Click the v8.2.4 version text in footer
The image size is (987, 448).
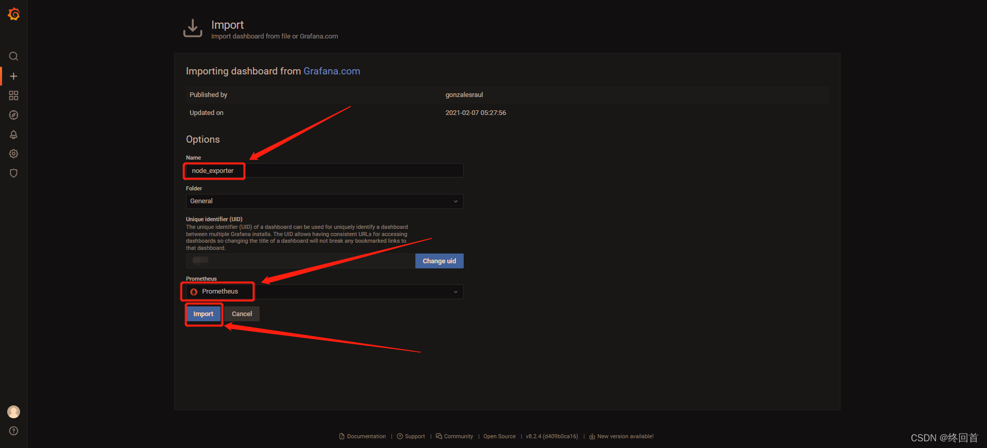point(552,436)
